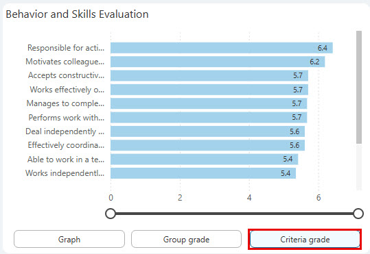Click the scrollbar track below the thumb
Viewport: 370px width, 254px height.
coord(359,166)
